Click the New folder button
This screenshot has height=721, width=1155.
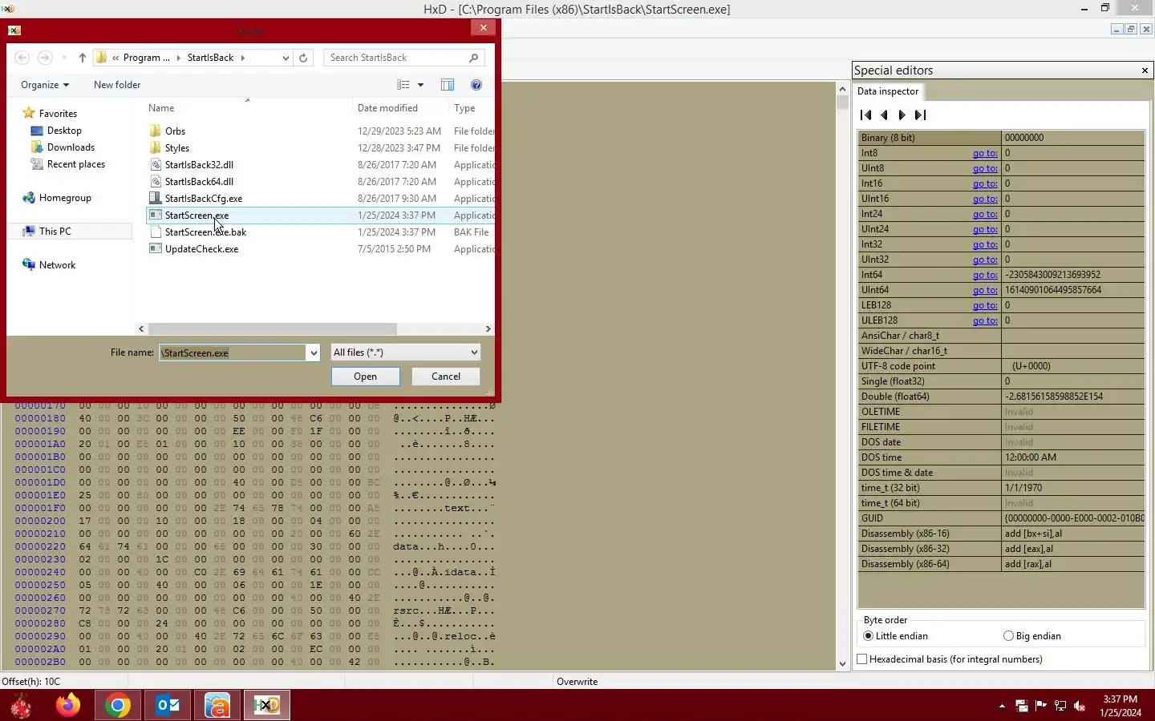pyautogui.click(x=117, y=85)
